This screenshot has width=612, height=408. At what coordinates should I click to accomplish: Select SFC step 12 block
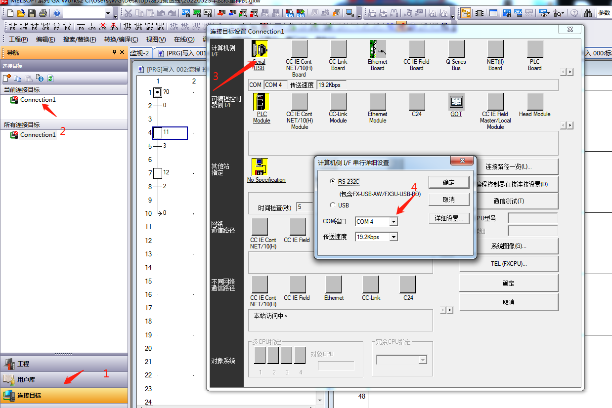coord(158,173)
